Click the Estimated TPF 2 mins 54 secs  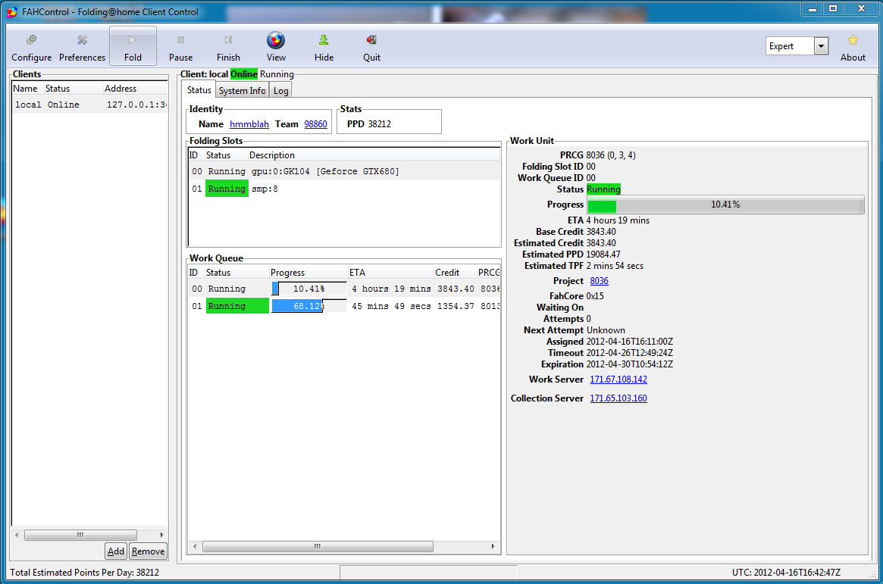(x=615, y=266)
